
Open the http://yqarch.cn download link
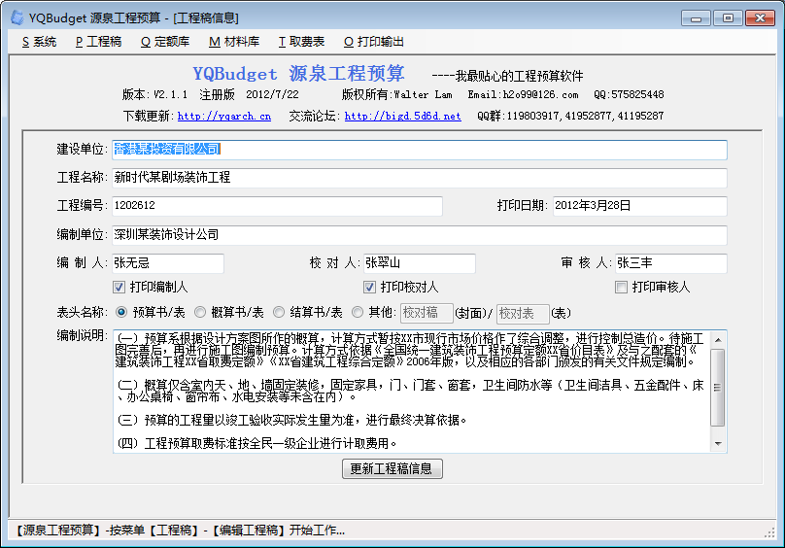click(x=224, y=117)
